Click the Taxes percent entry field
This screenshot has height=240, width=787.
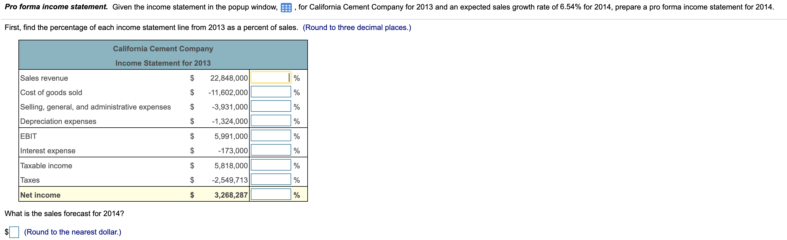[x=270, y=180]
